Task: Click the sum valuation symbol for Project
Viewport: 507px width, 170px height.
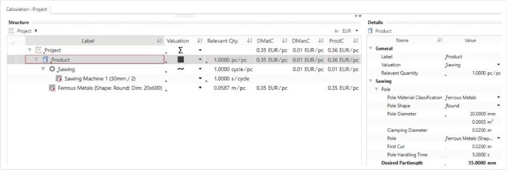Action: point(181,50)
